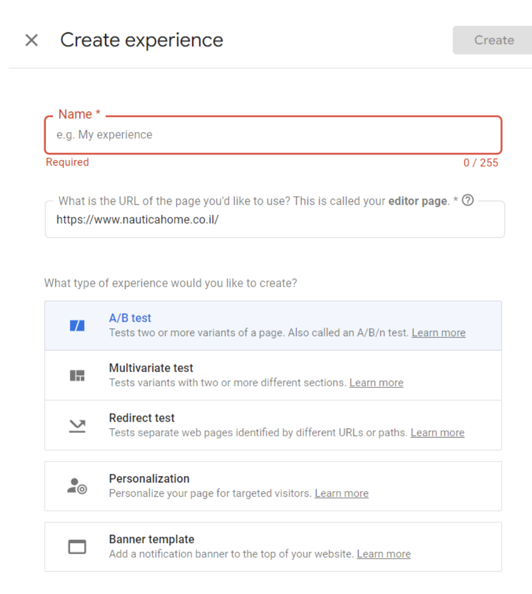
Task: Click the 'Required' error message
Action: (67, 162)
